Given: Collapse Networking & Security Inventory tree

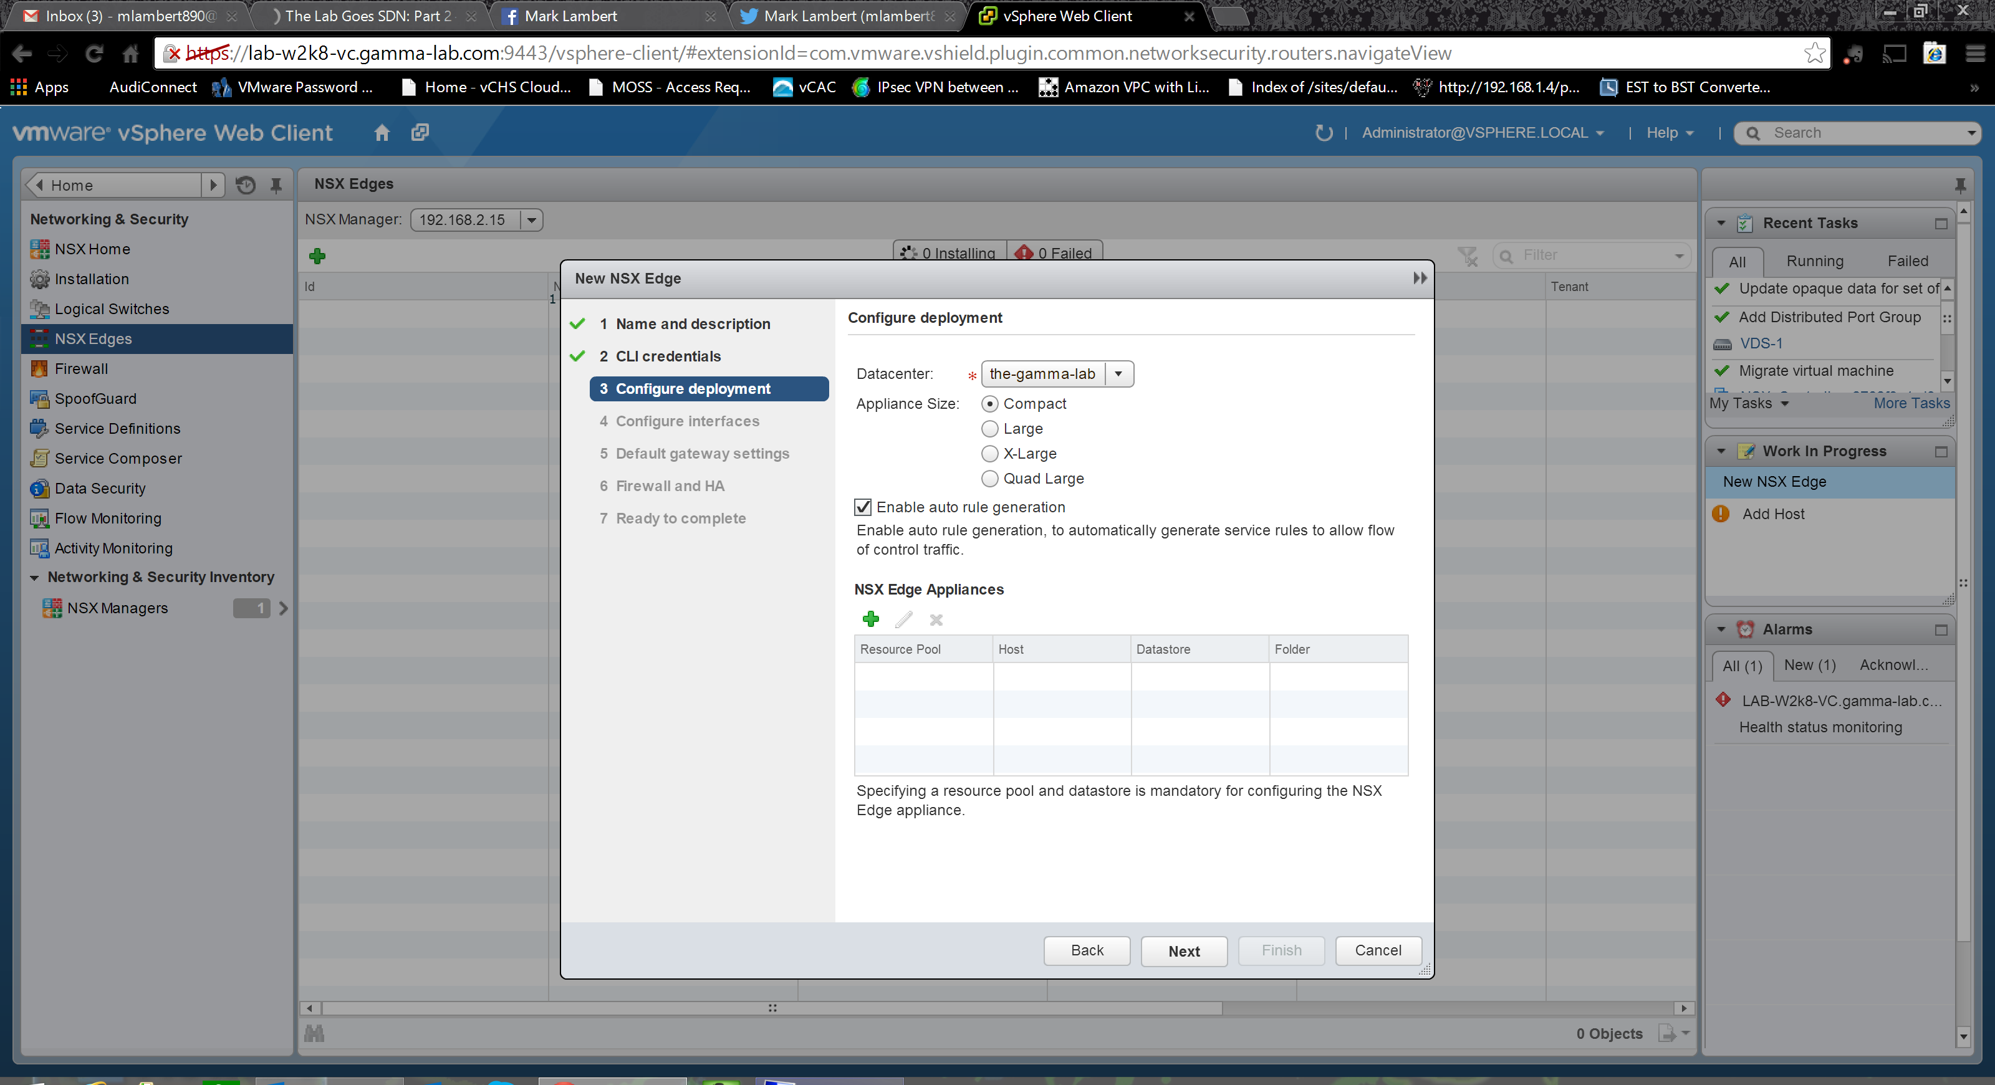Looking at the screenshot, I should tap(34, 577).
